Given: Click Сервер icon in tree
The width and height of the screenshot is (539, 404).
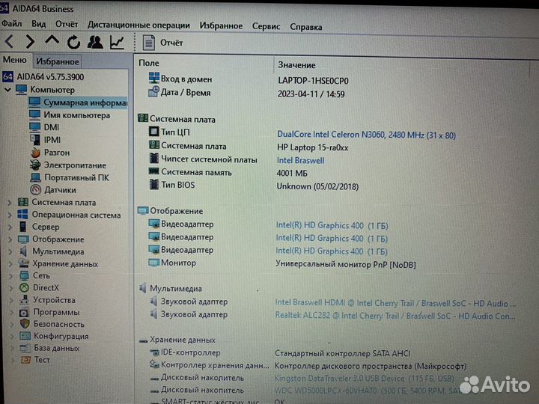Looking at the screenshot, I should [x=23, y=227].
